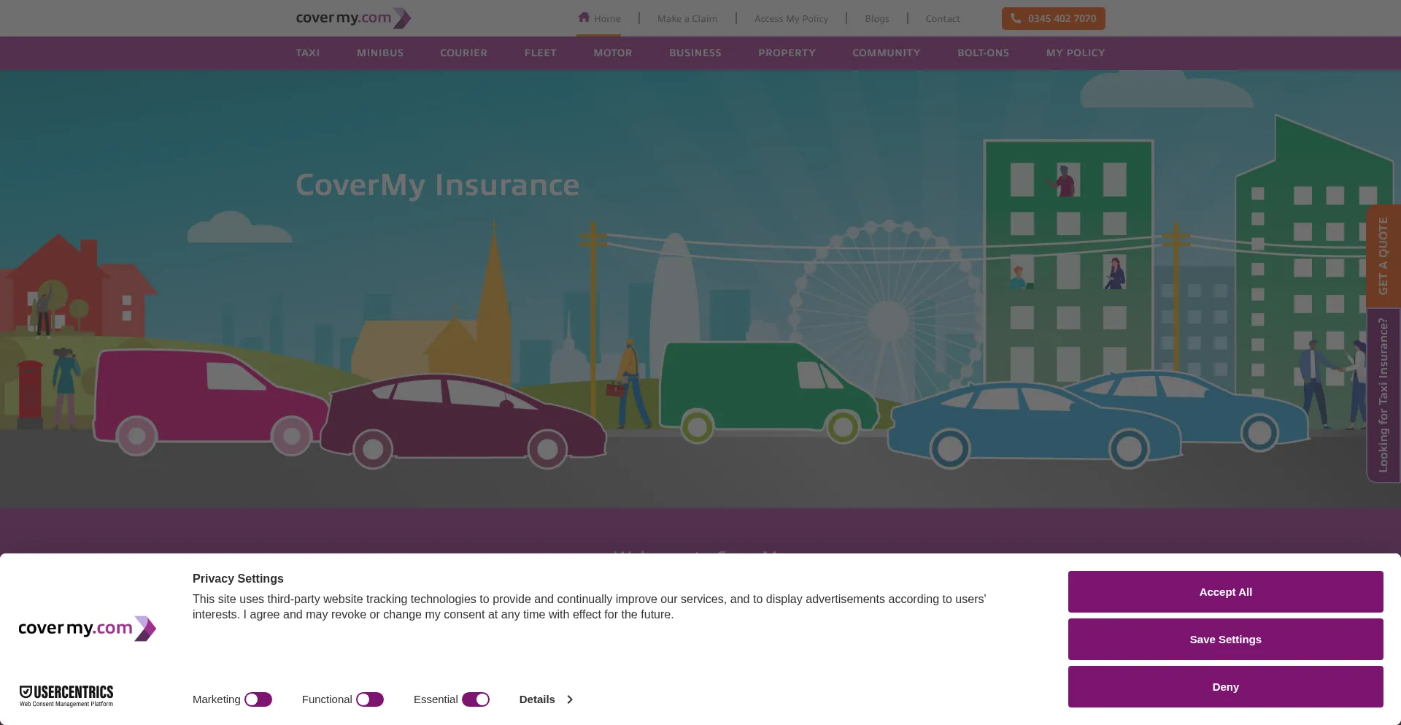Image resolution: width=1401 pixels, height=725 pixels.
Task: Click the Home house icon
Action: [x=584, y=18]
